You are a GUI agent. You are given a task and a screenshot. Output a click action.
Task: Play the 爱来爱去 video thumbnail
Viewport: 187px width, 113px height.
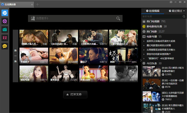pos(64,74)
